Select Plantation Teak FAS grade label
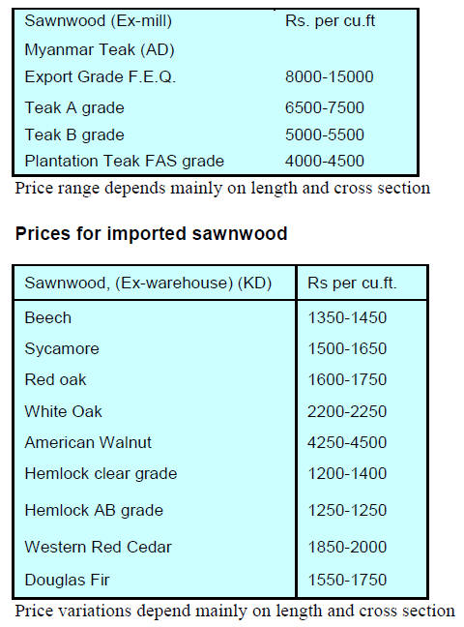 125,162
